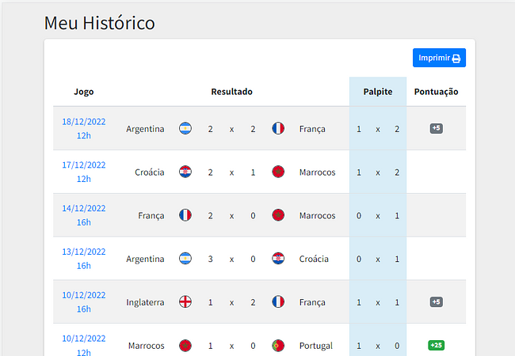
Task: Click the França flag in the Argentina x França row
Action: point(278,128)
